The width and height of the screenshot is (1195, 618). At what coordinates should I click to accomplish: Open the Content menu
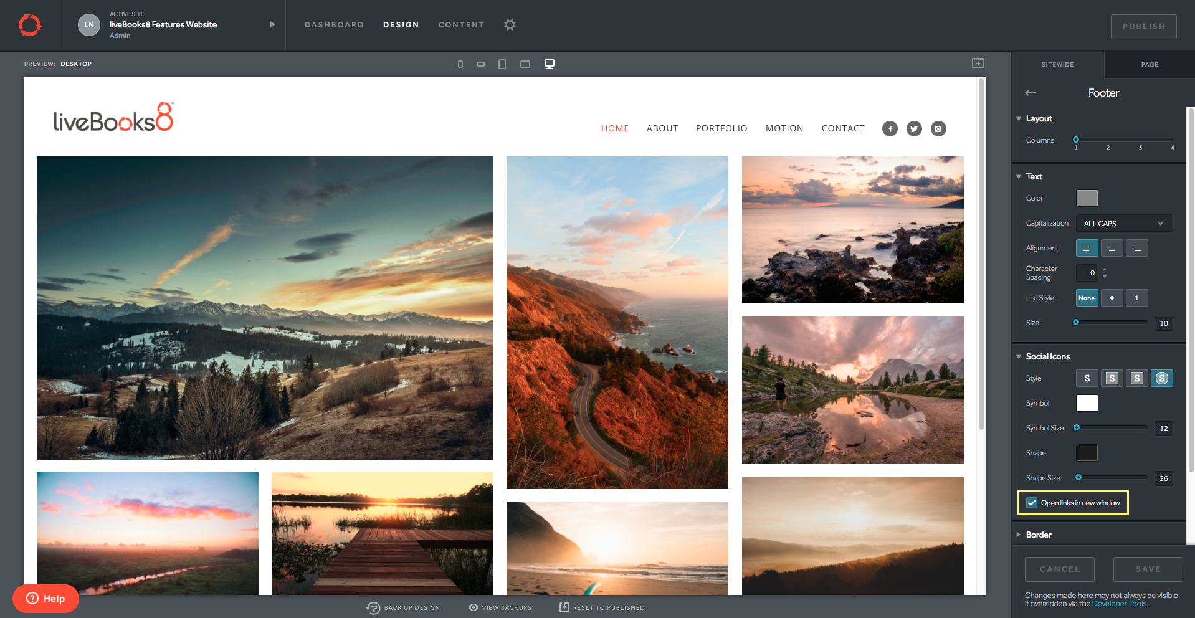click(x=461, y=25)
